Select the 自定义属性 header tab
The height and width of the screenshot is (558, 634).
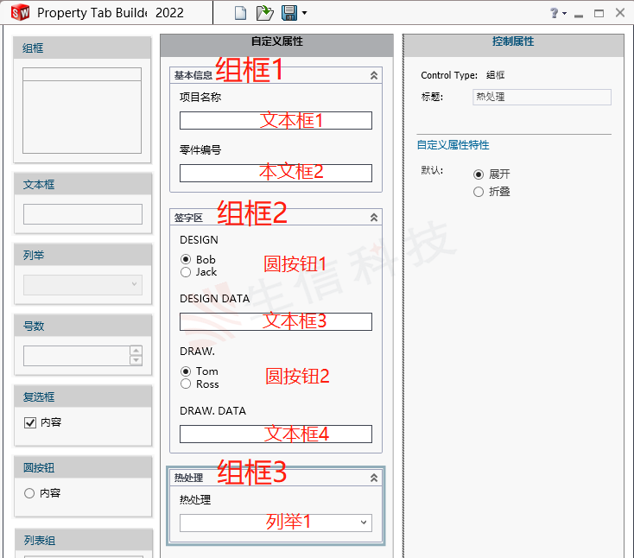[x=276, y=41]
